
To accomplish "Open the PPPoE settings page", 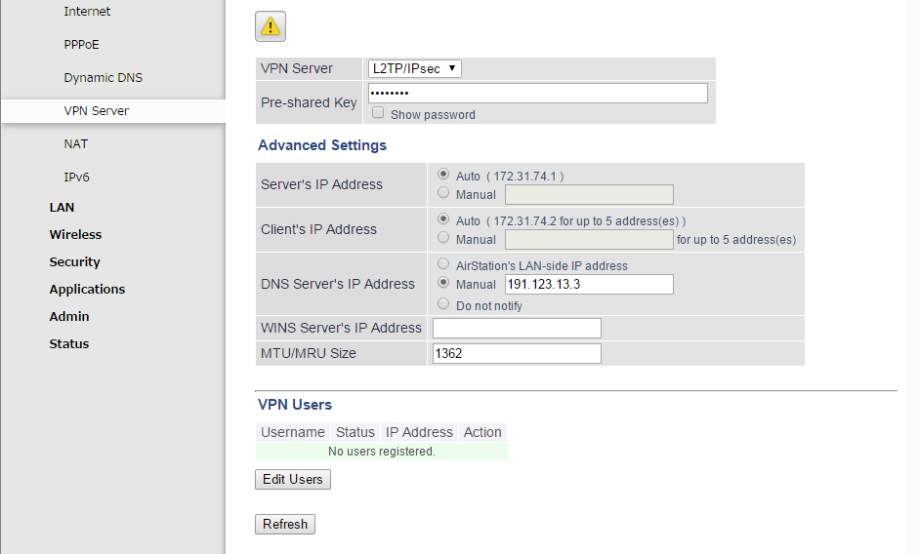I will click(81, 45).
